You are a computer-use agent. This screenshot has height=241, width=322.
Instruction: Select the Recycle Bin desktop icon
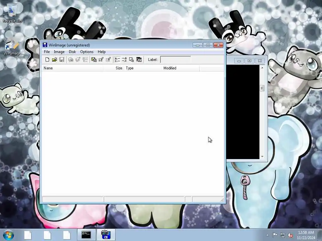pyautogui.click(x=12, y=13)
